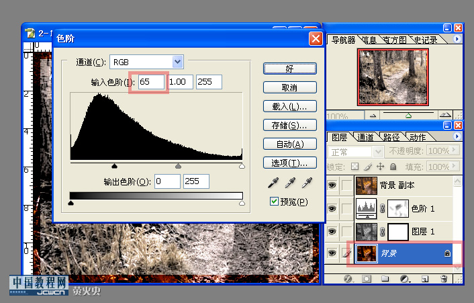
Task: Toggle the 预览(P) preview checkbox
Action: 274,202
